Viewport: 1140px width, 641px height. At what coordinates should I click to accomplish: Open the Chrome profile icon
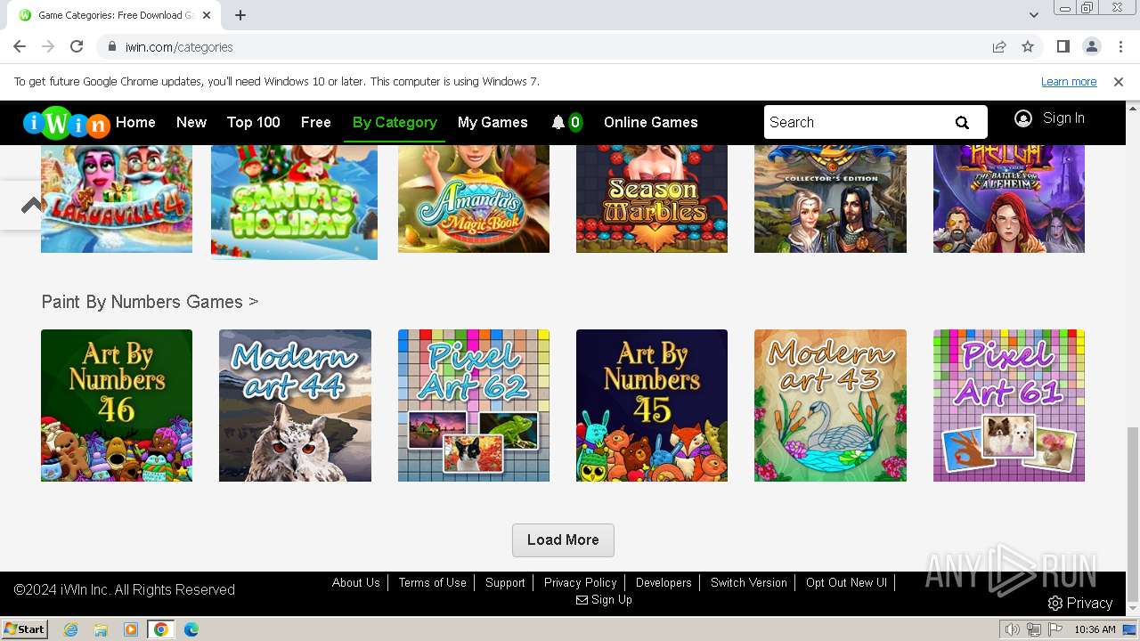(x=1092, y=46)
